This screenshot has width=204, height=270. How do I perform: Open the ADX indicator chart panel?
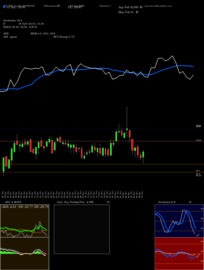pos(24,221)
